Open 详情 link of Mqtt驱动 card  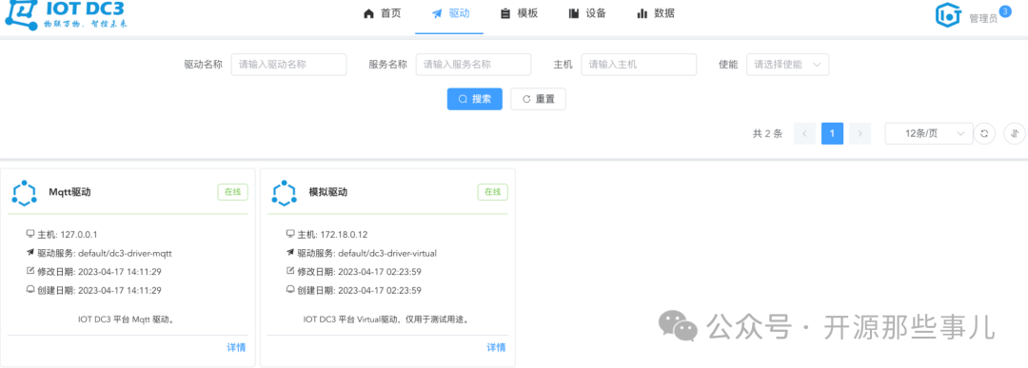coord(236,348)
